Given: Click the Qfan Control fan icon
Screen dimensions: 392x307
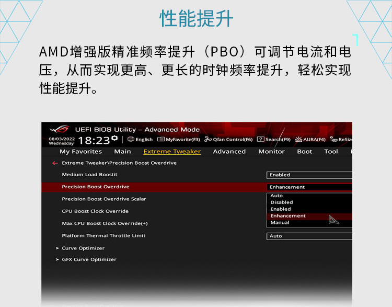Looking at the screenshot, I should point(208,139).
